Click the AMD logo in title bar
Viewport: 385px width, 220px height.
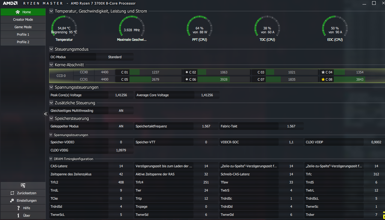click(x=10, y=3)
